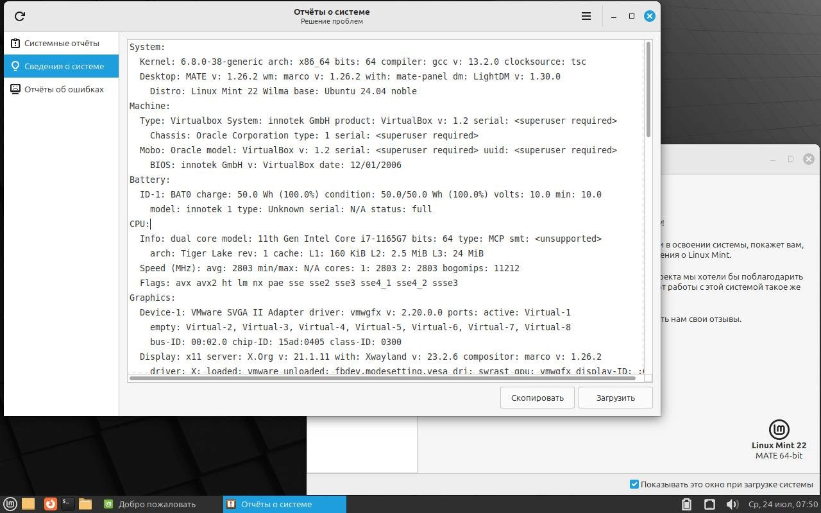This screenshot has height=513, width=821.
Task: Select the Сведения о системе sidebar item
Action: (x=61, y=66)
